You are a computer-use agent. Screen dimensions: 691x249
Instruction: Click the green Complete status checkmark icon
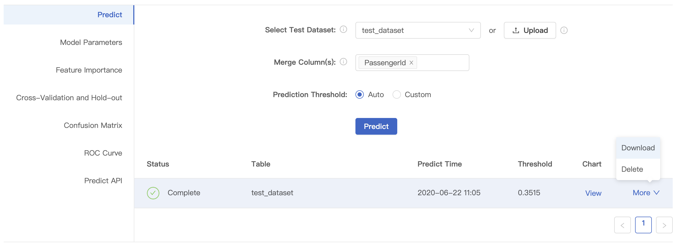(x=153, y=193)
